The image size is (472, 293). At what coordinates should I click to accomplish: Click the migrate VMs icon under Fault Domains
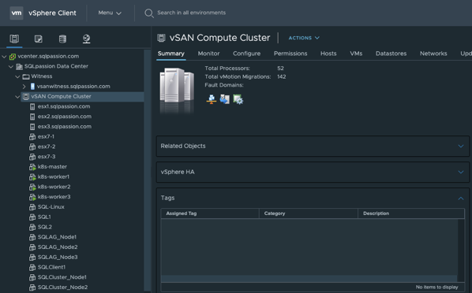(x=225, y=99)
